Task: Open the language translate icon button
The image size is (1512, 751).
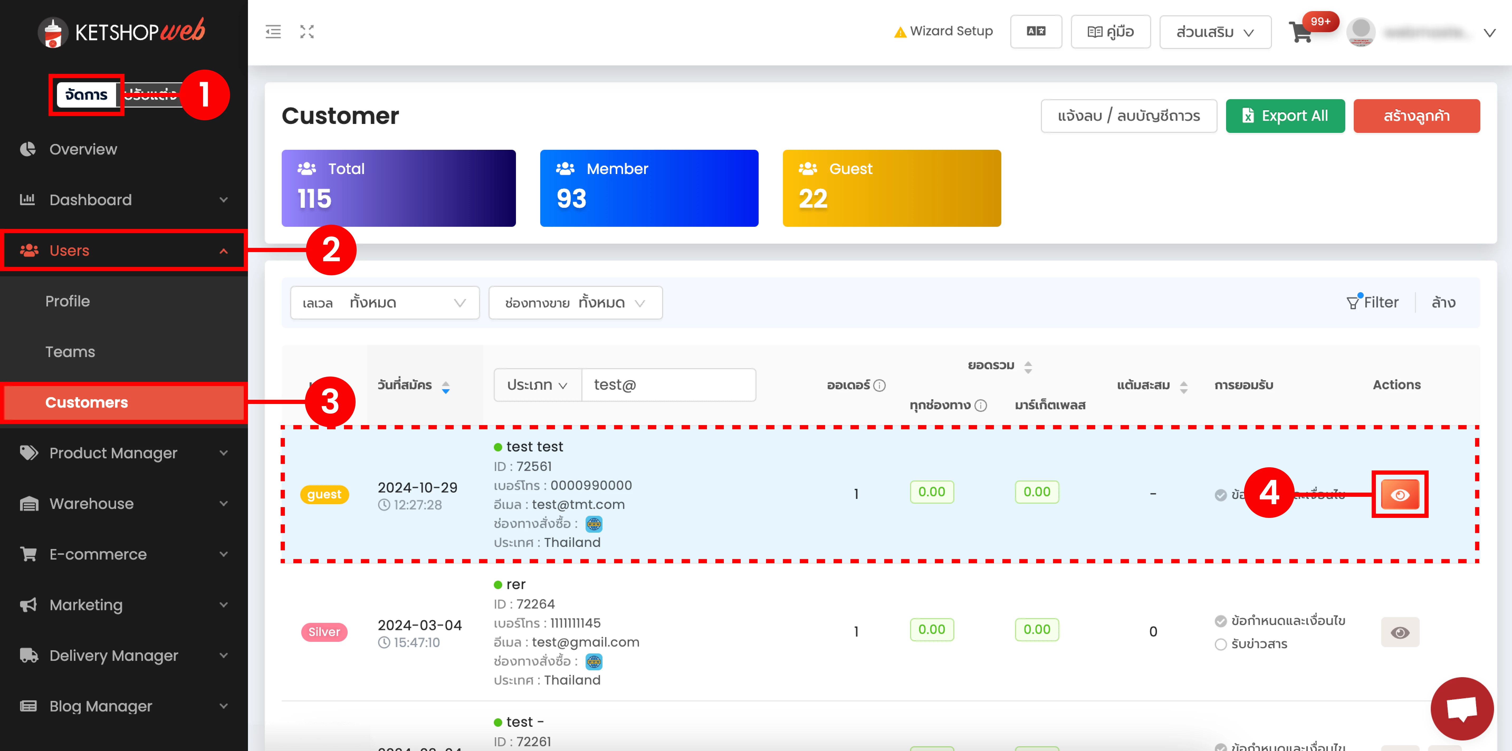Action: [x=1035, y=32]
